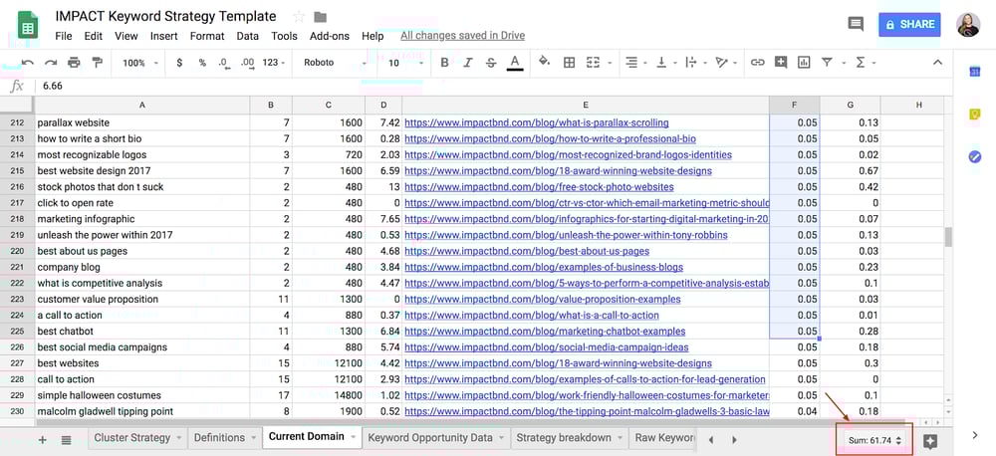Open the all sheets list
Screen dimensions: 996x456
click(66, 439)
